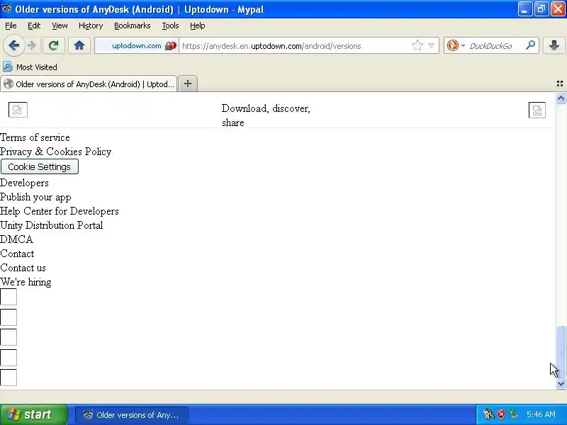This screenshot has width=567, height=425.
Task: Click the third empty social icon box
Action: click(9, 337)
